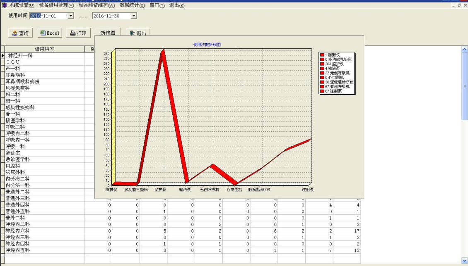Export data with the Excel button
Screen dimensions: 468x266
[x=50, y=33]
